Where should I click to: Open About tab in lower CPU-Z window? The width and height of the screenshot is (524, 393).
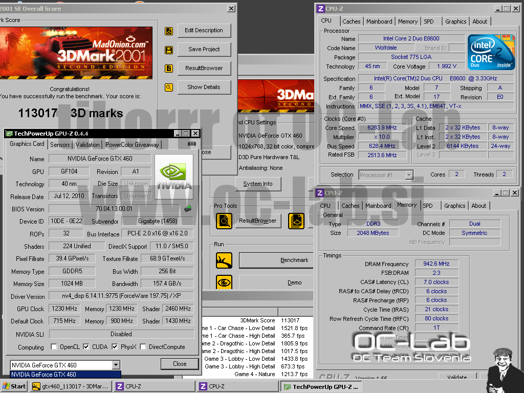click(x=478, y=206)
